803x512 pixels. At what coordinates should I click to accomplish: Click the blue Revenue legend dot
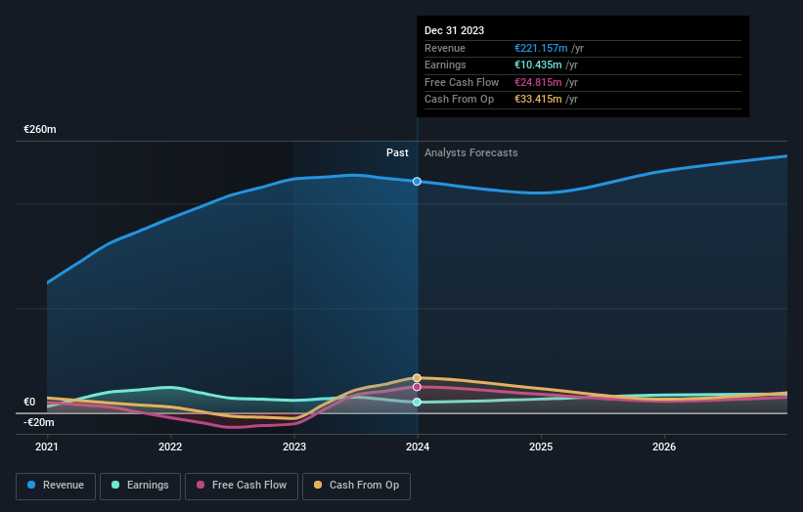click(31, 485)
